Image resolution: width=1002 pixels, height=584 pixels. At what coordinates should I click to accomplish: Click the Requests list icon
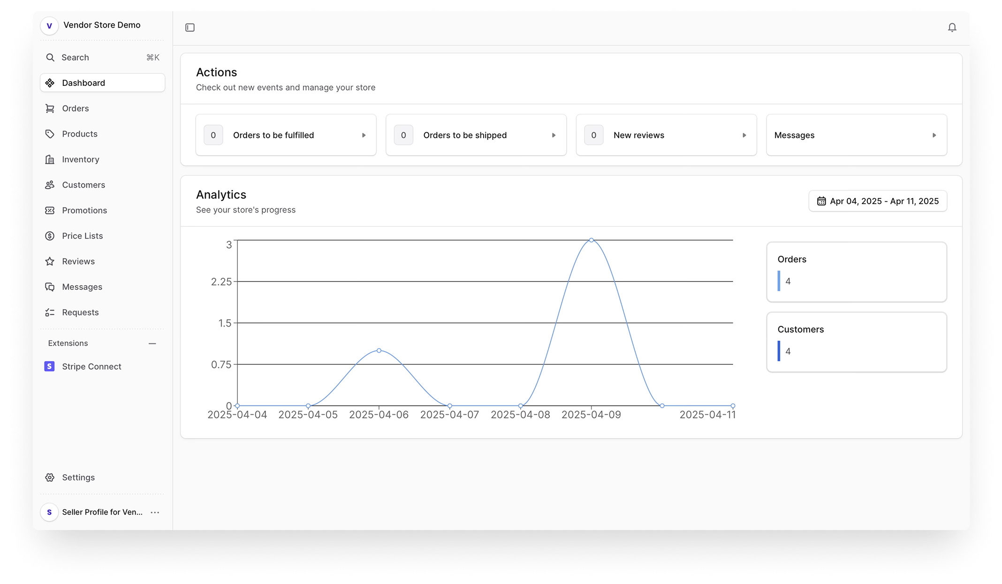click(x=50, y=312)
